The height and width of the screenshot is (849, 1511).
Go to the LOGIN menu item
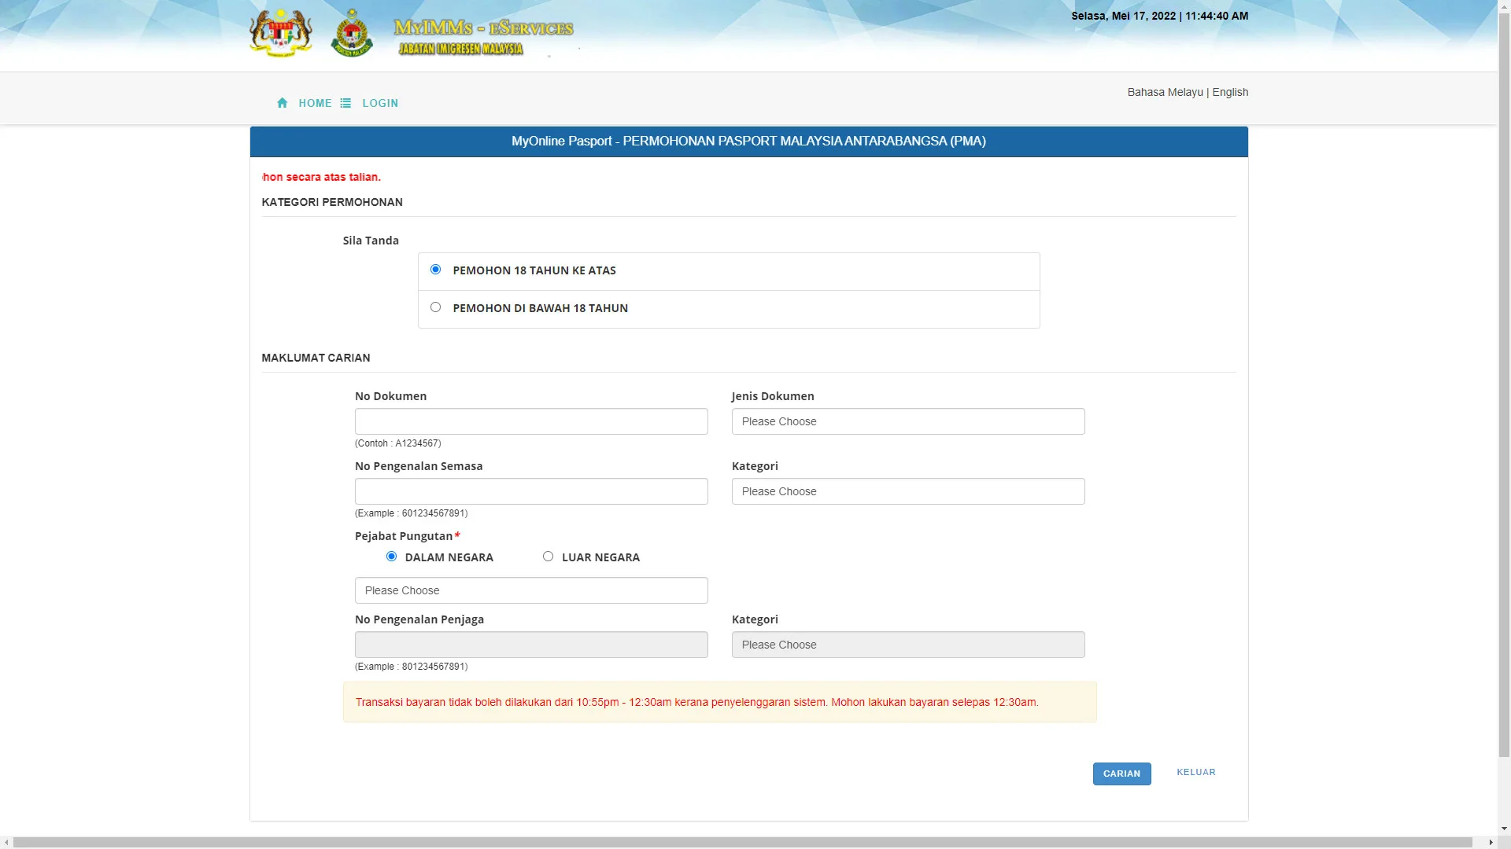click(x=380, y=103)
